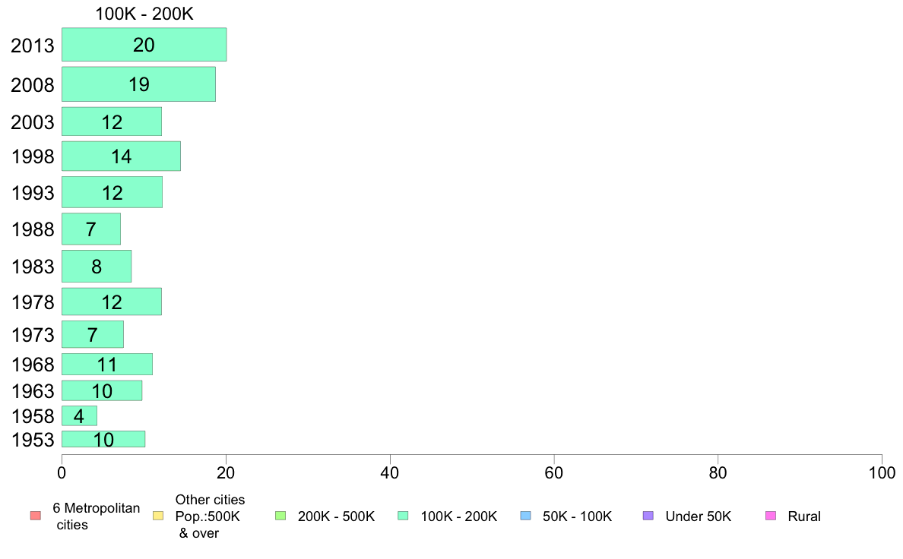Click the 100 tick on x-axis

[882, 473]
